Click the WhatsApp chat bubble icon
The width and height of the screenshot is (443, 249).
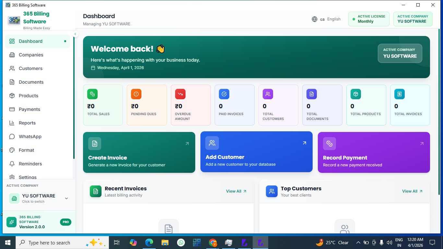tap(12, 136)
